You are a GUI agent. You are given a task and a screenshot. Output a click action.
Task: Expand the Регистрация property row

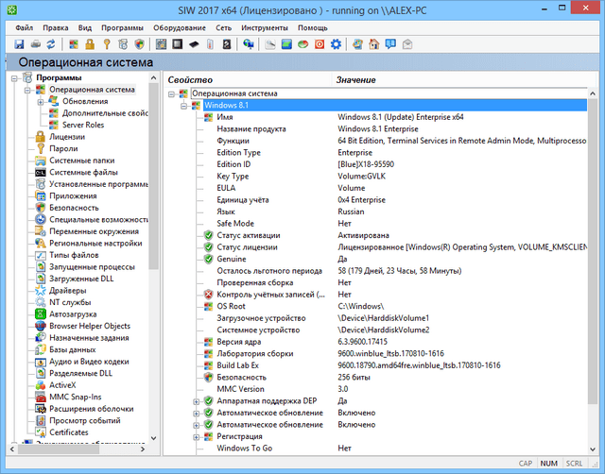[197, 436]
